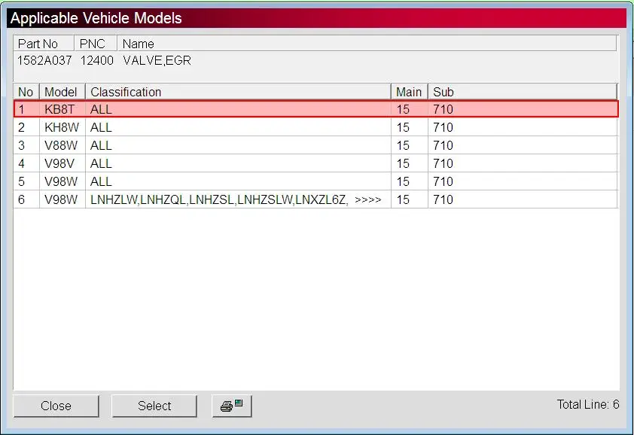This screenshot has width=634, height=435.
Task: Expand the >>>> classification overflow in row 6
Action: tap(368, 199)
